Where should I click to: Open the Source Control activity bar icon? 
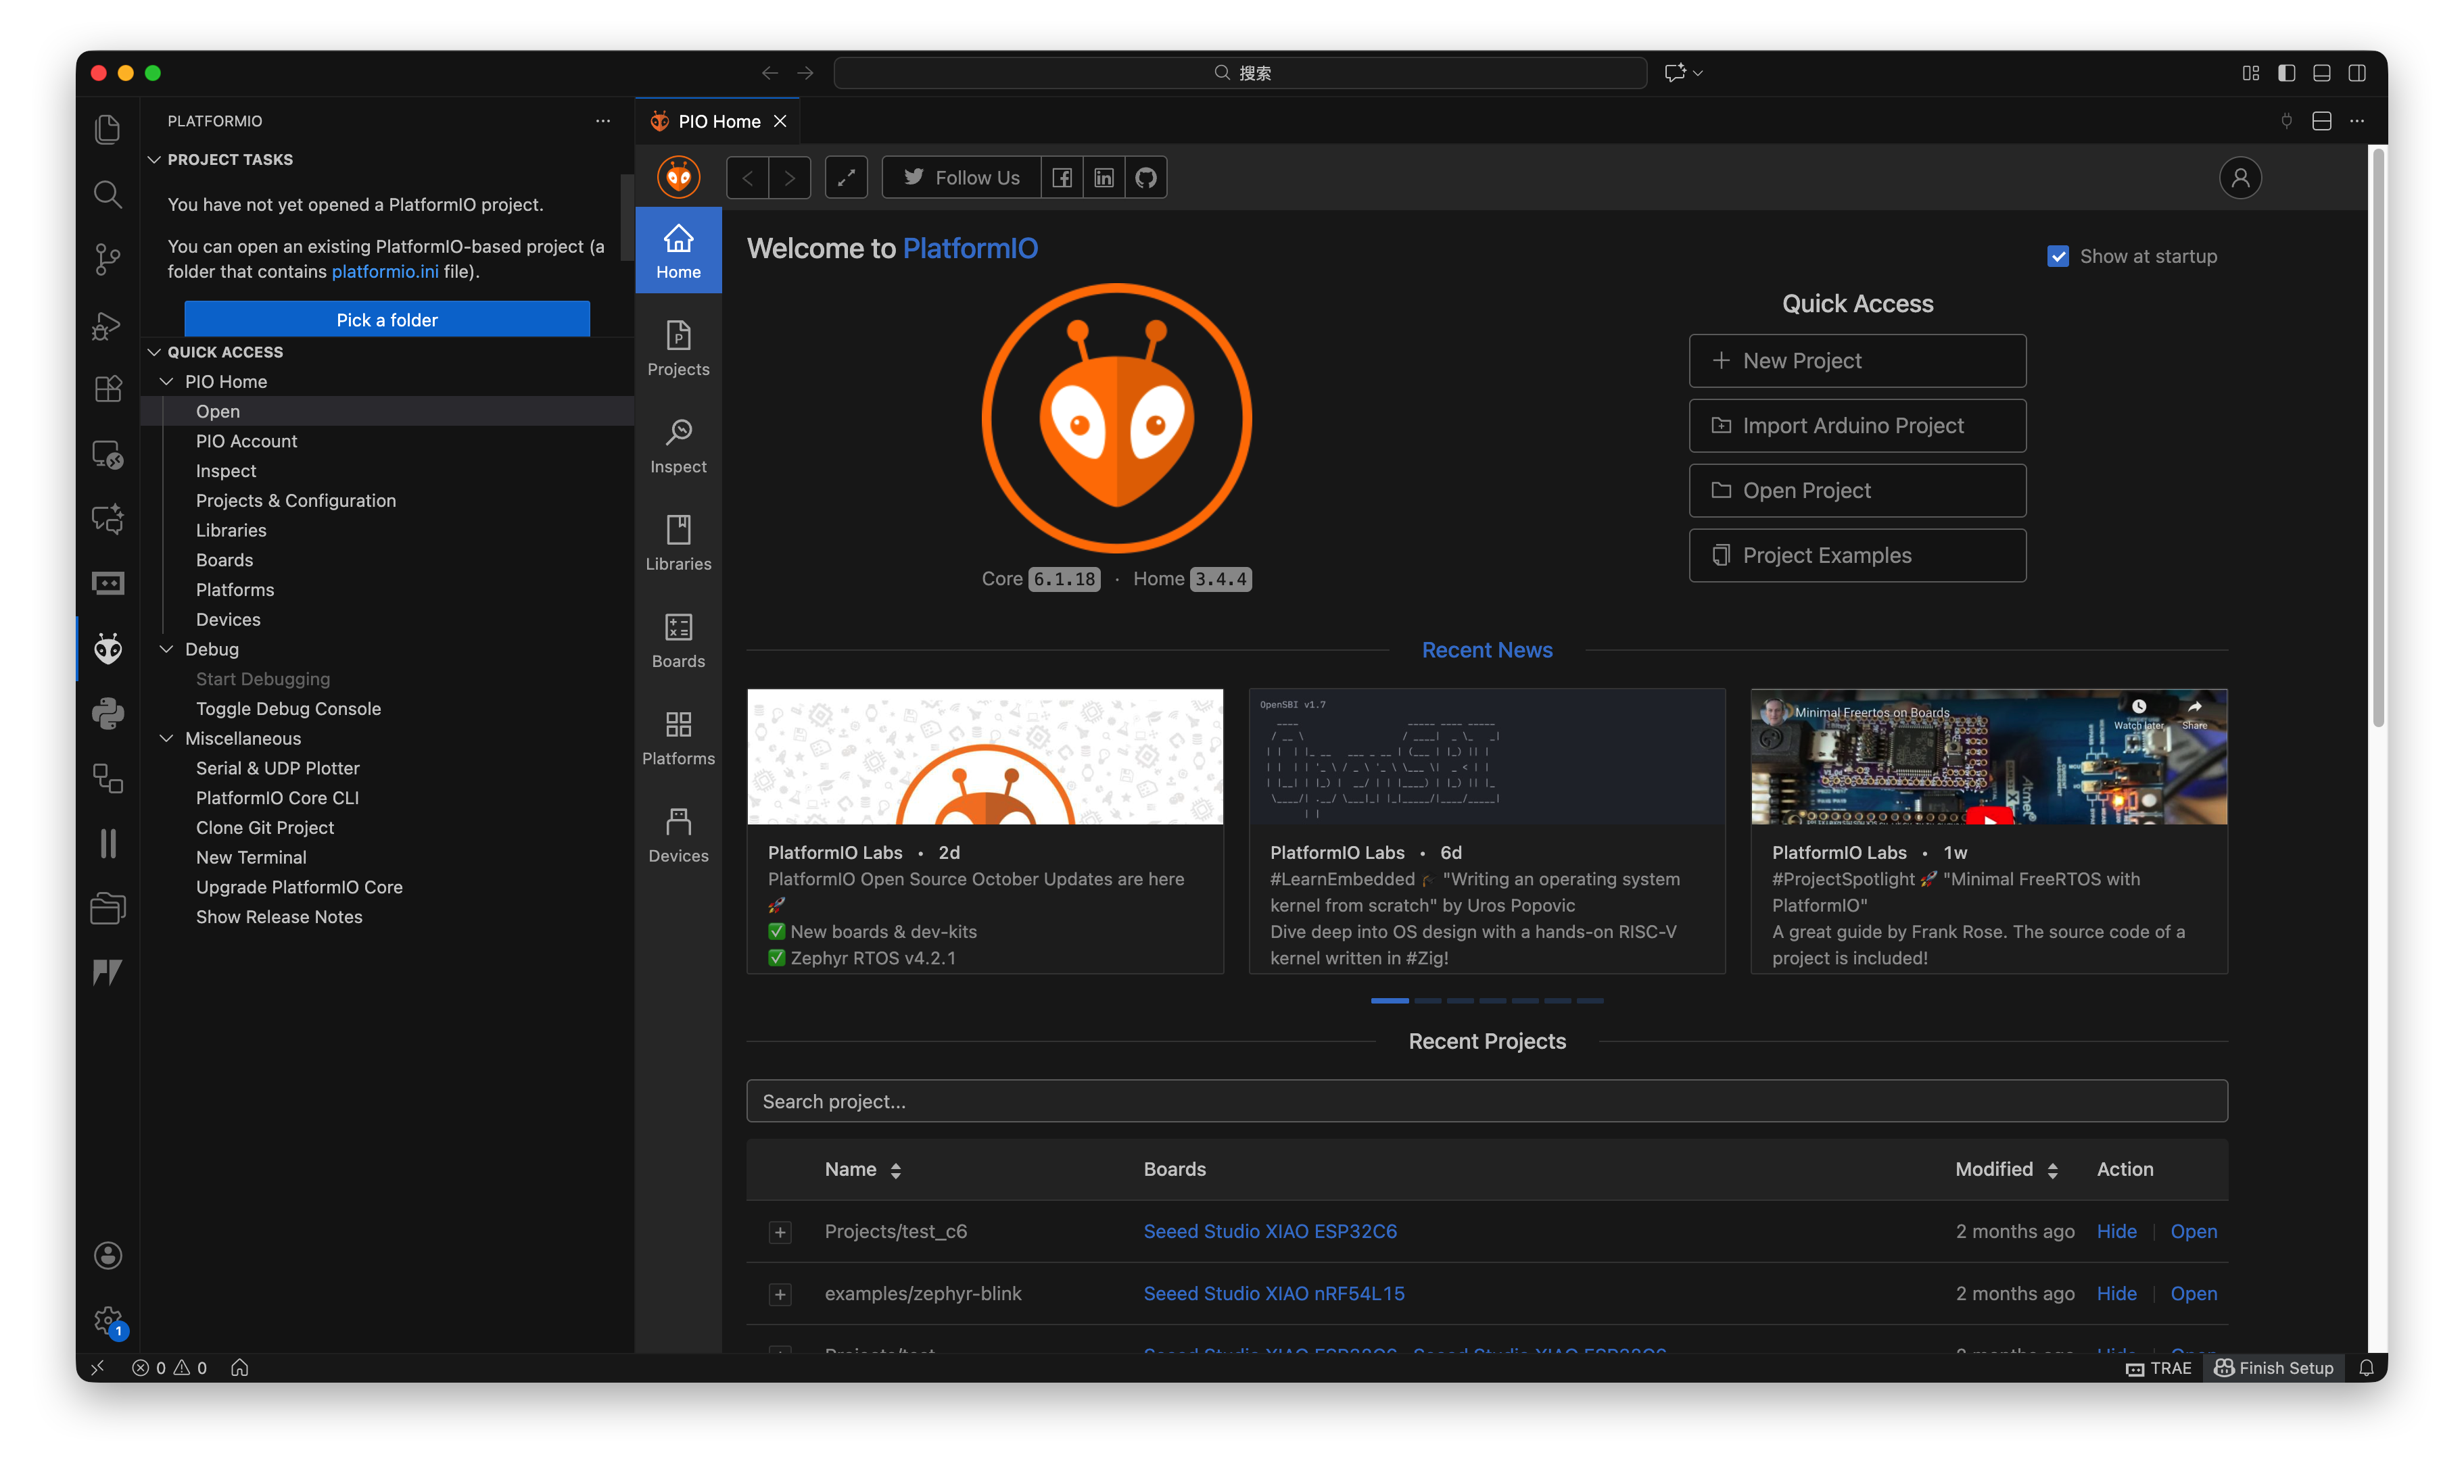point(107,259)
